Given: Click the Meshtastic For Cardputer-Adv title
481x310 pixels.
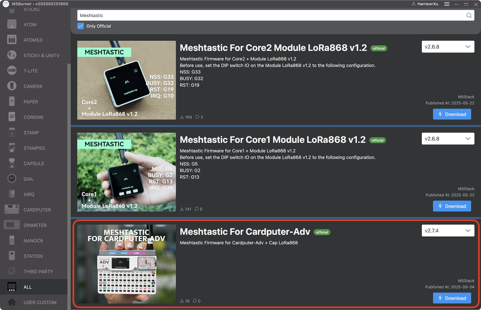Looking at the screenshot, I should coord(245,232).
